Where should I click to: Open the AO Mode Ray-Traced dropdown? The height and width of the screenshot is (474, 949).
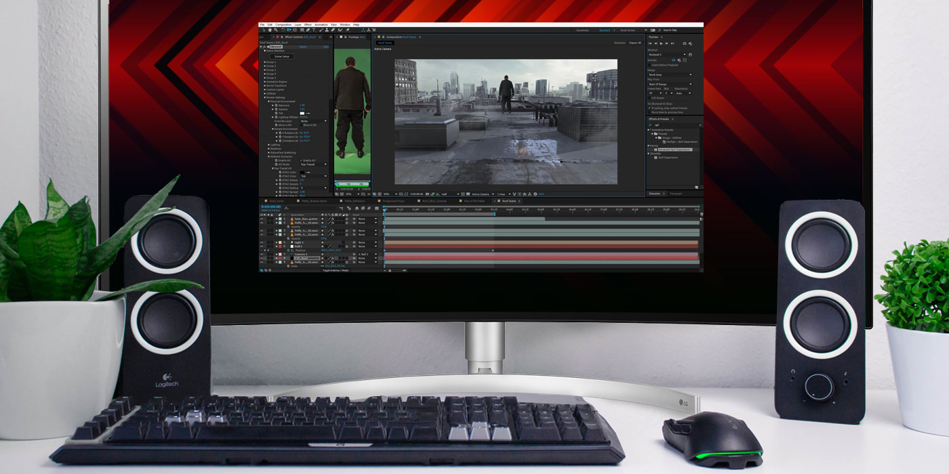[x=314, y=165]
